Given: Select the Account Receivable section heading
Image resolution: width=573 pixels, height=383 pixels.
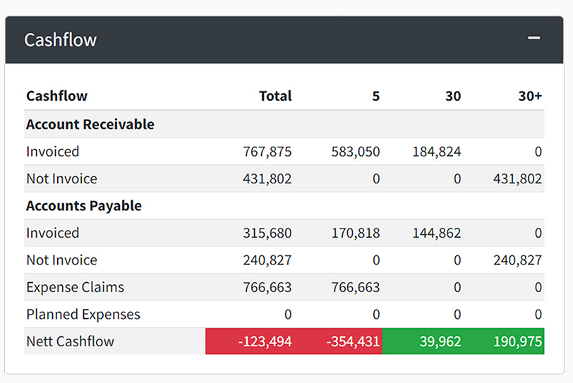Looking at the screenshot, I should 90,124.
